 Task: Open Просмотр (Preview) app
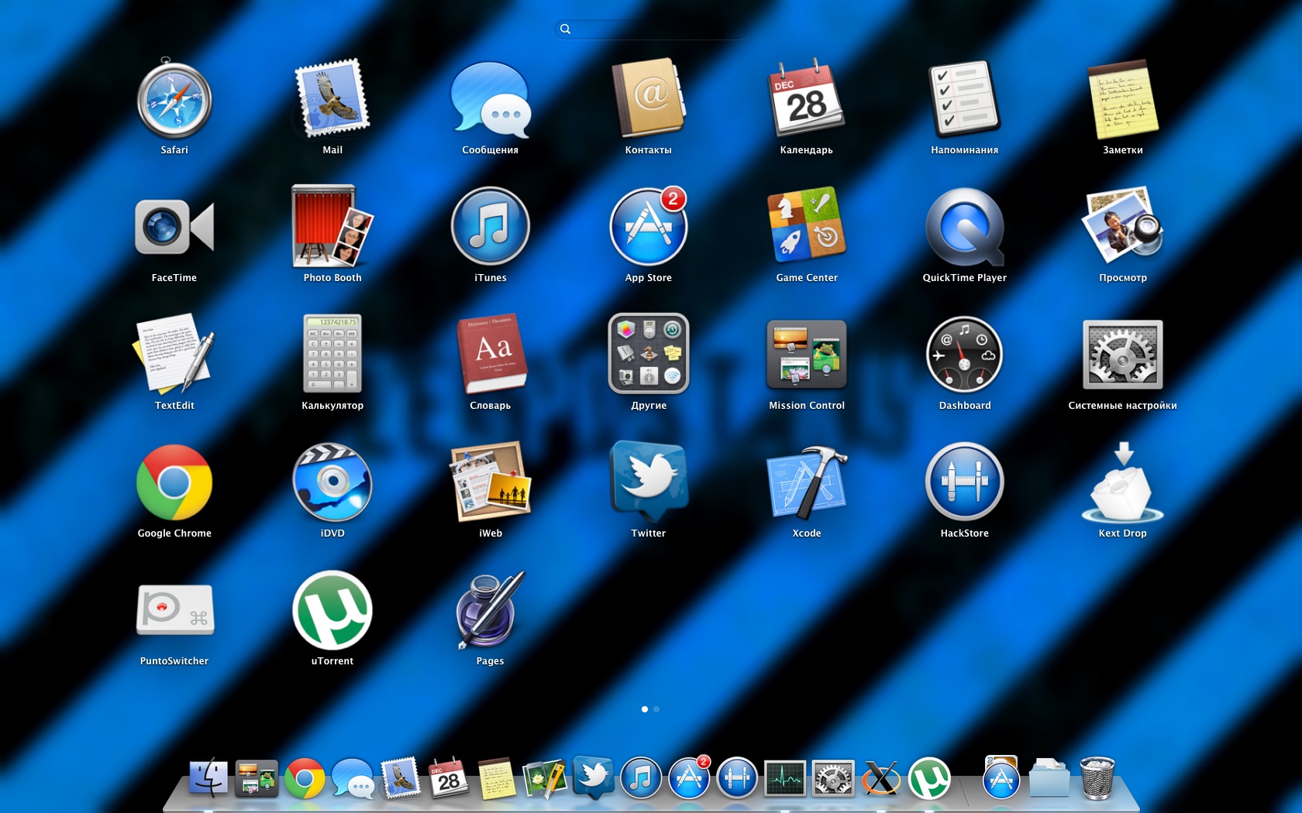point(1123,225)
